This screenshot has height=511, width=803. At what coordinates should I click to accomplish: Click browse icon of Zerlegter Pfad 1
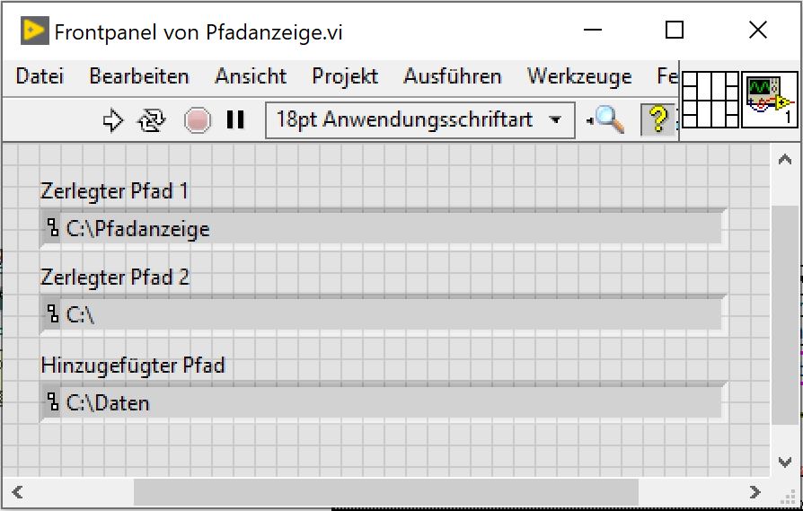click(52, 228)
